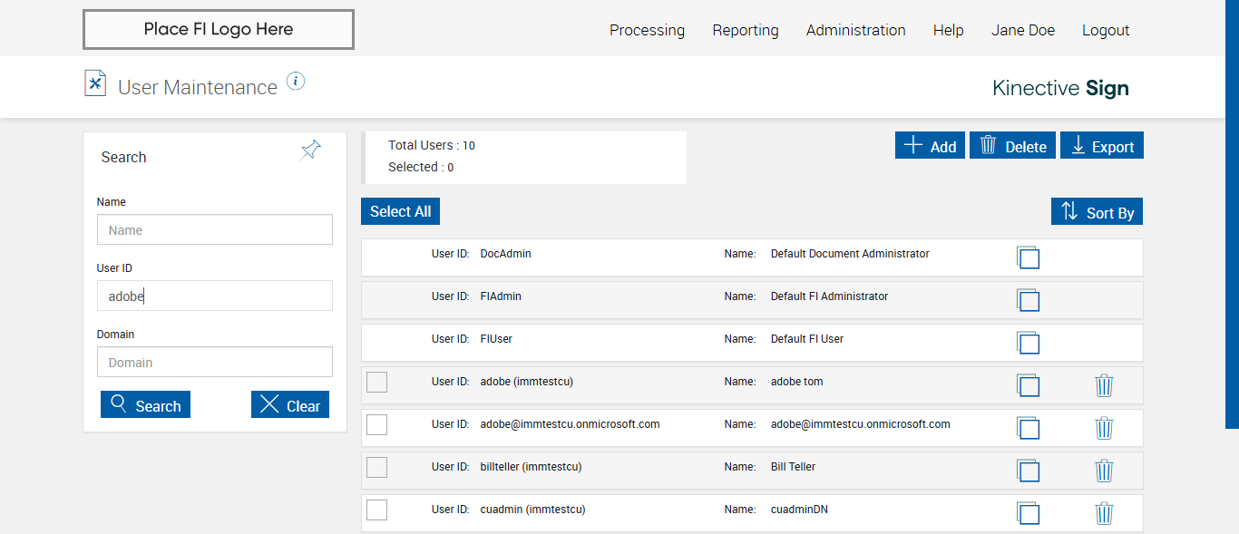1239x534 pixels.
Task: Click into the Domain search field
Action: tap(215, 363)
